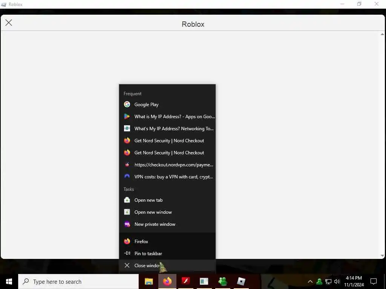Minimize the Roblox window
The width and height of the screenshot is (386, 289).
tap(342, 4)
